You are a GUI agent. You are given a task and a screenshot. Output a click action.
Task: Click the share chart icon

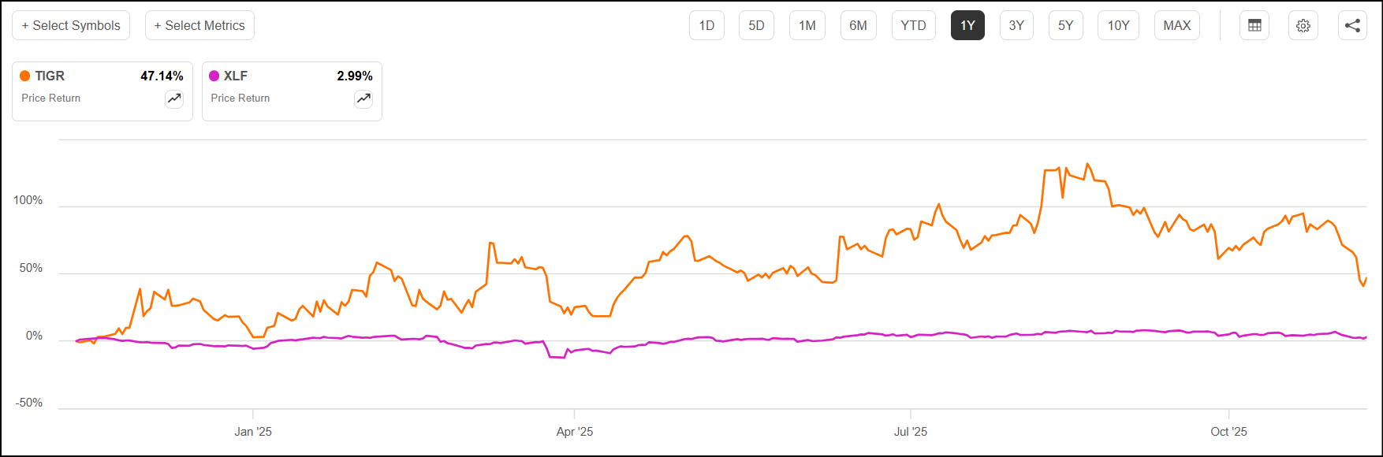[x=1352, y=25]
